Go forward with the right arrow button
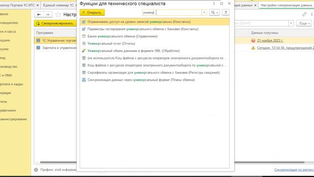 coord(48,14)
